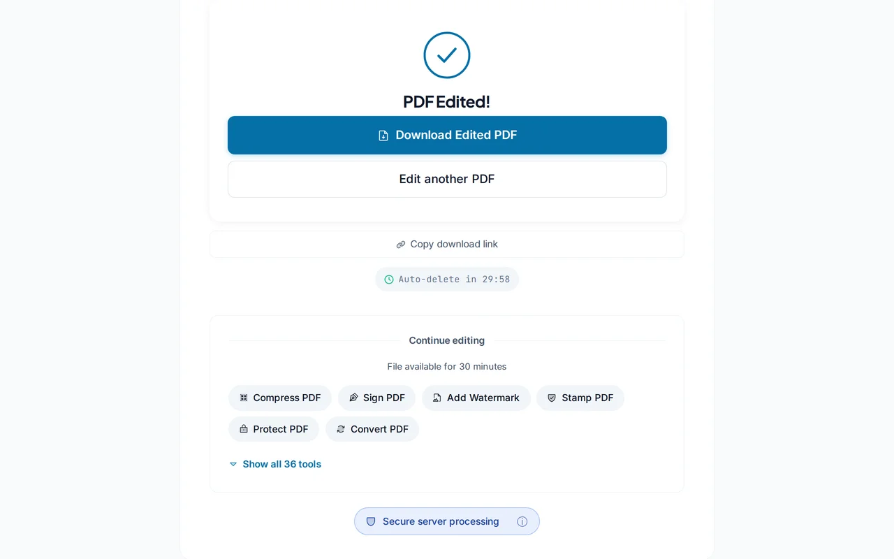Click the blue success checkmark circle
Viewport: 894px width, 559px height.
[x=447, y=55]
